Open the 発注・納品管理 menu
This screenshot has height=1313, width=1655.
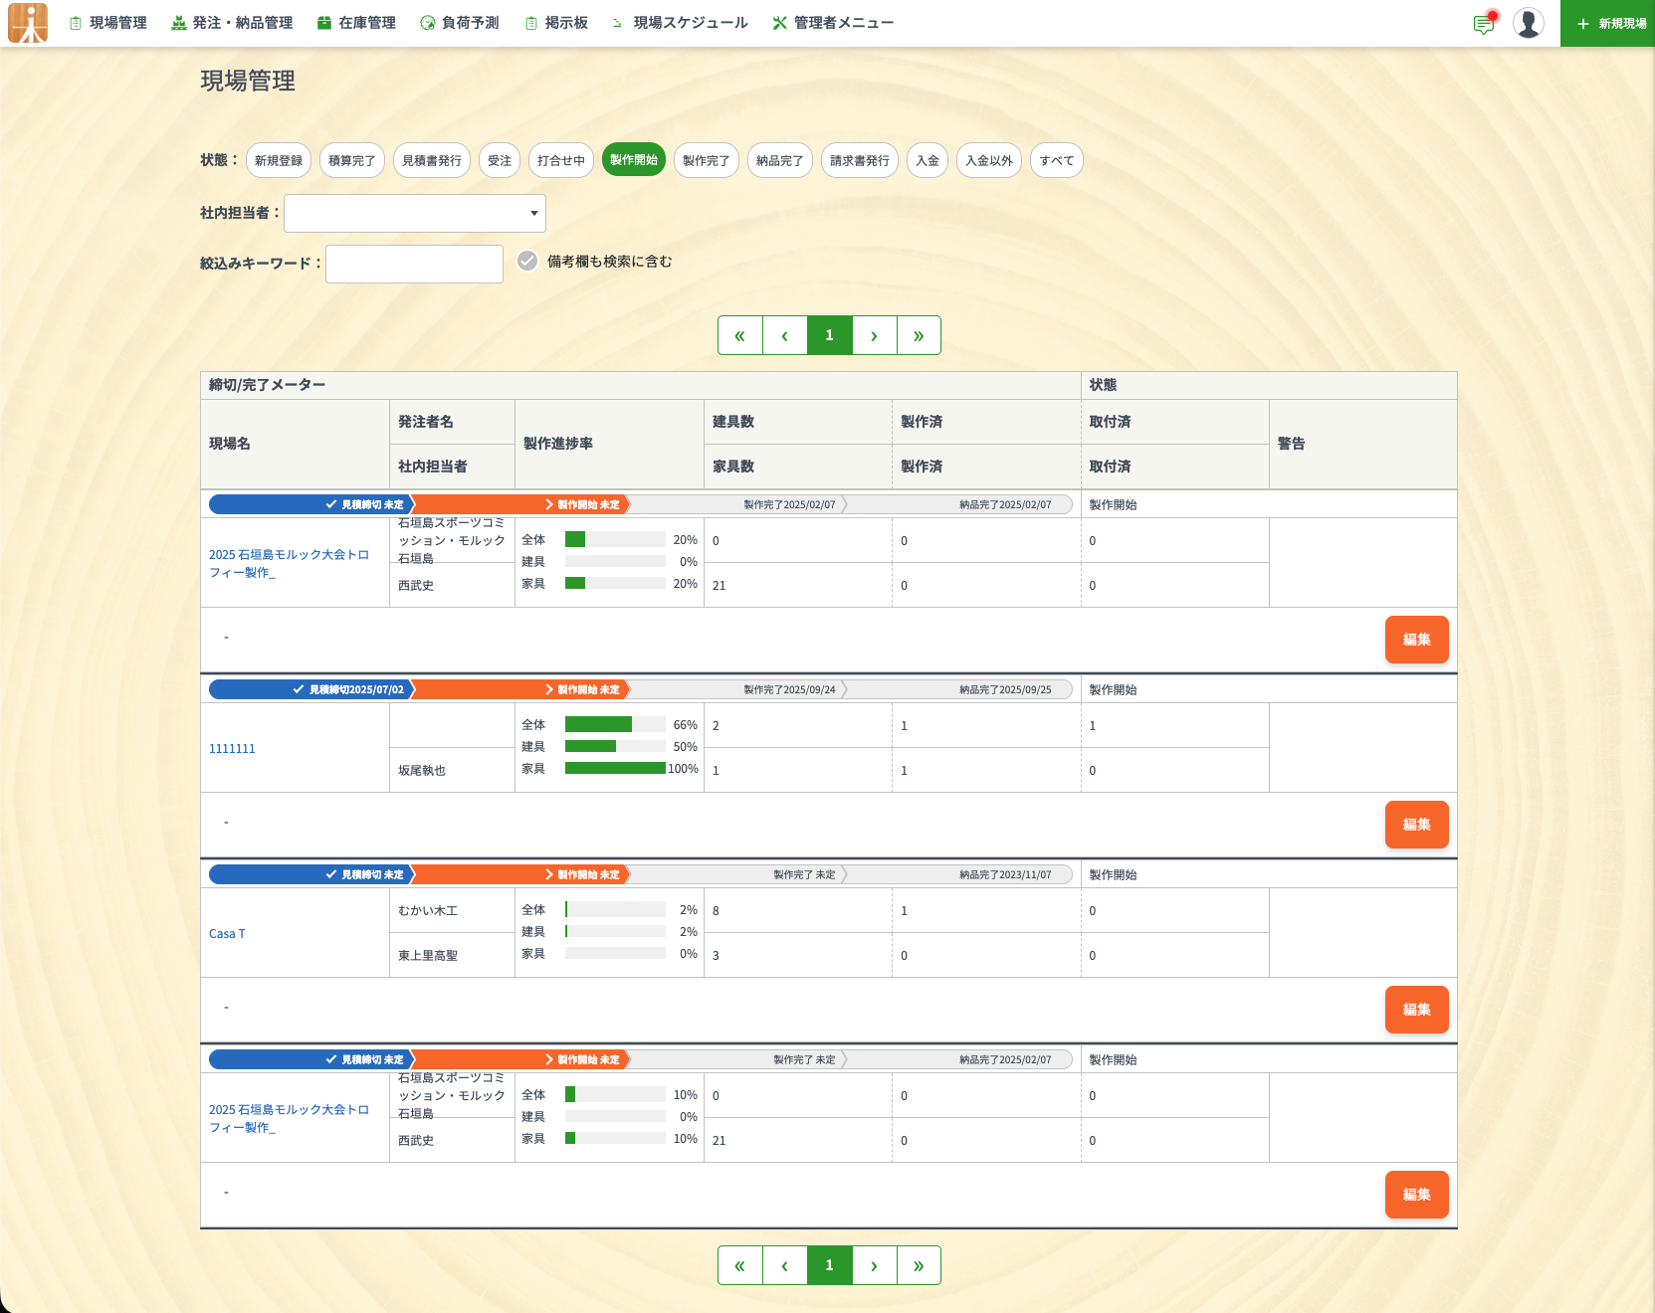pyautogui.click(x=232, y=23)
